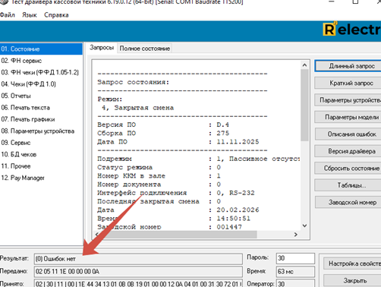Switch to the Полное состояние tab
Screen dimensions: 381x287
tap(144, 49)
